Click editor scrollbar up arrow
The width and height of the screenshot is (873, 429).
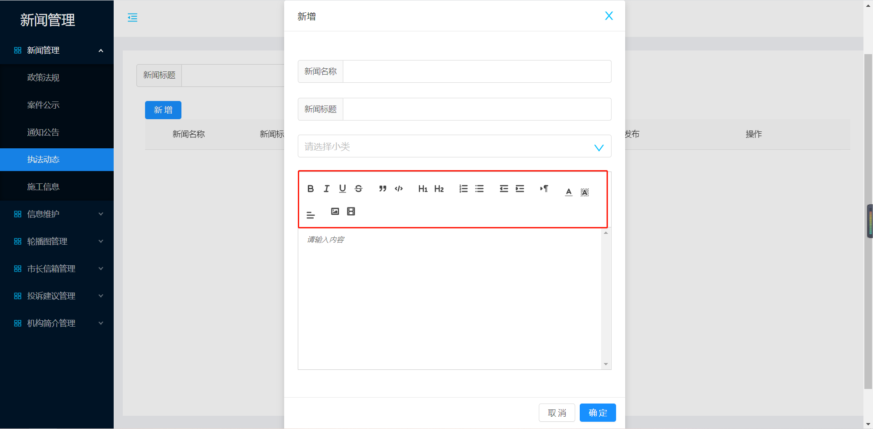point(606,233)
